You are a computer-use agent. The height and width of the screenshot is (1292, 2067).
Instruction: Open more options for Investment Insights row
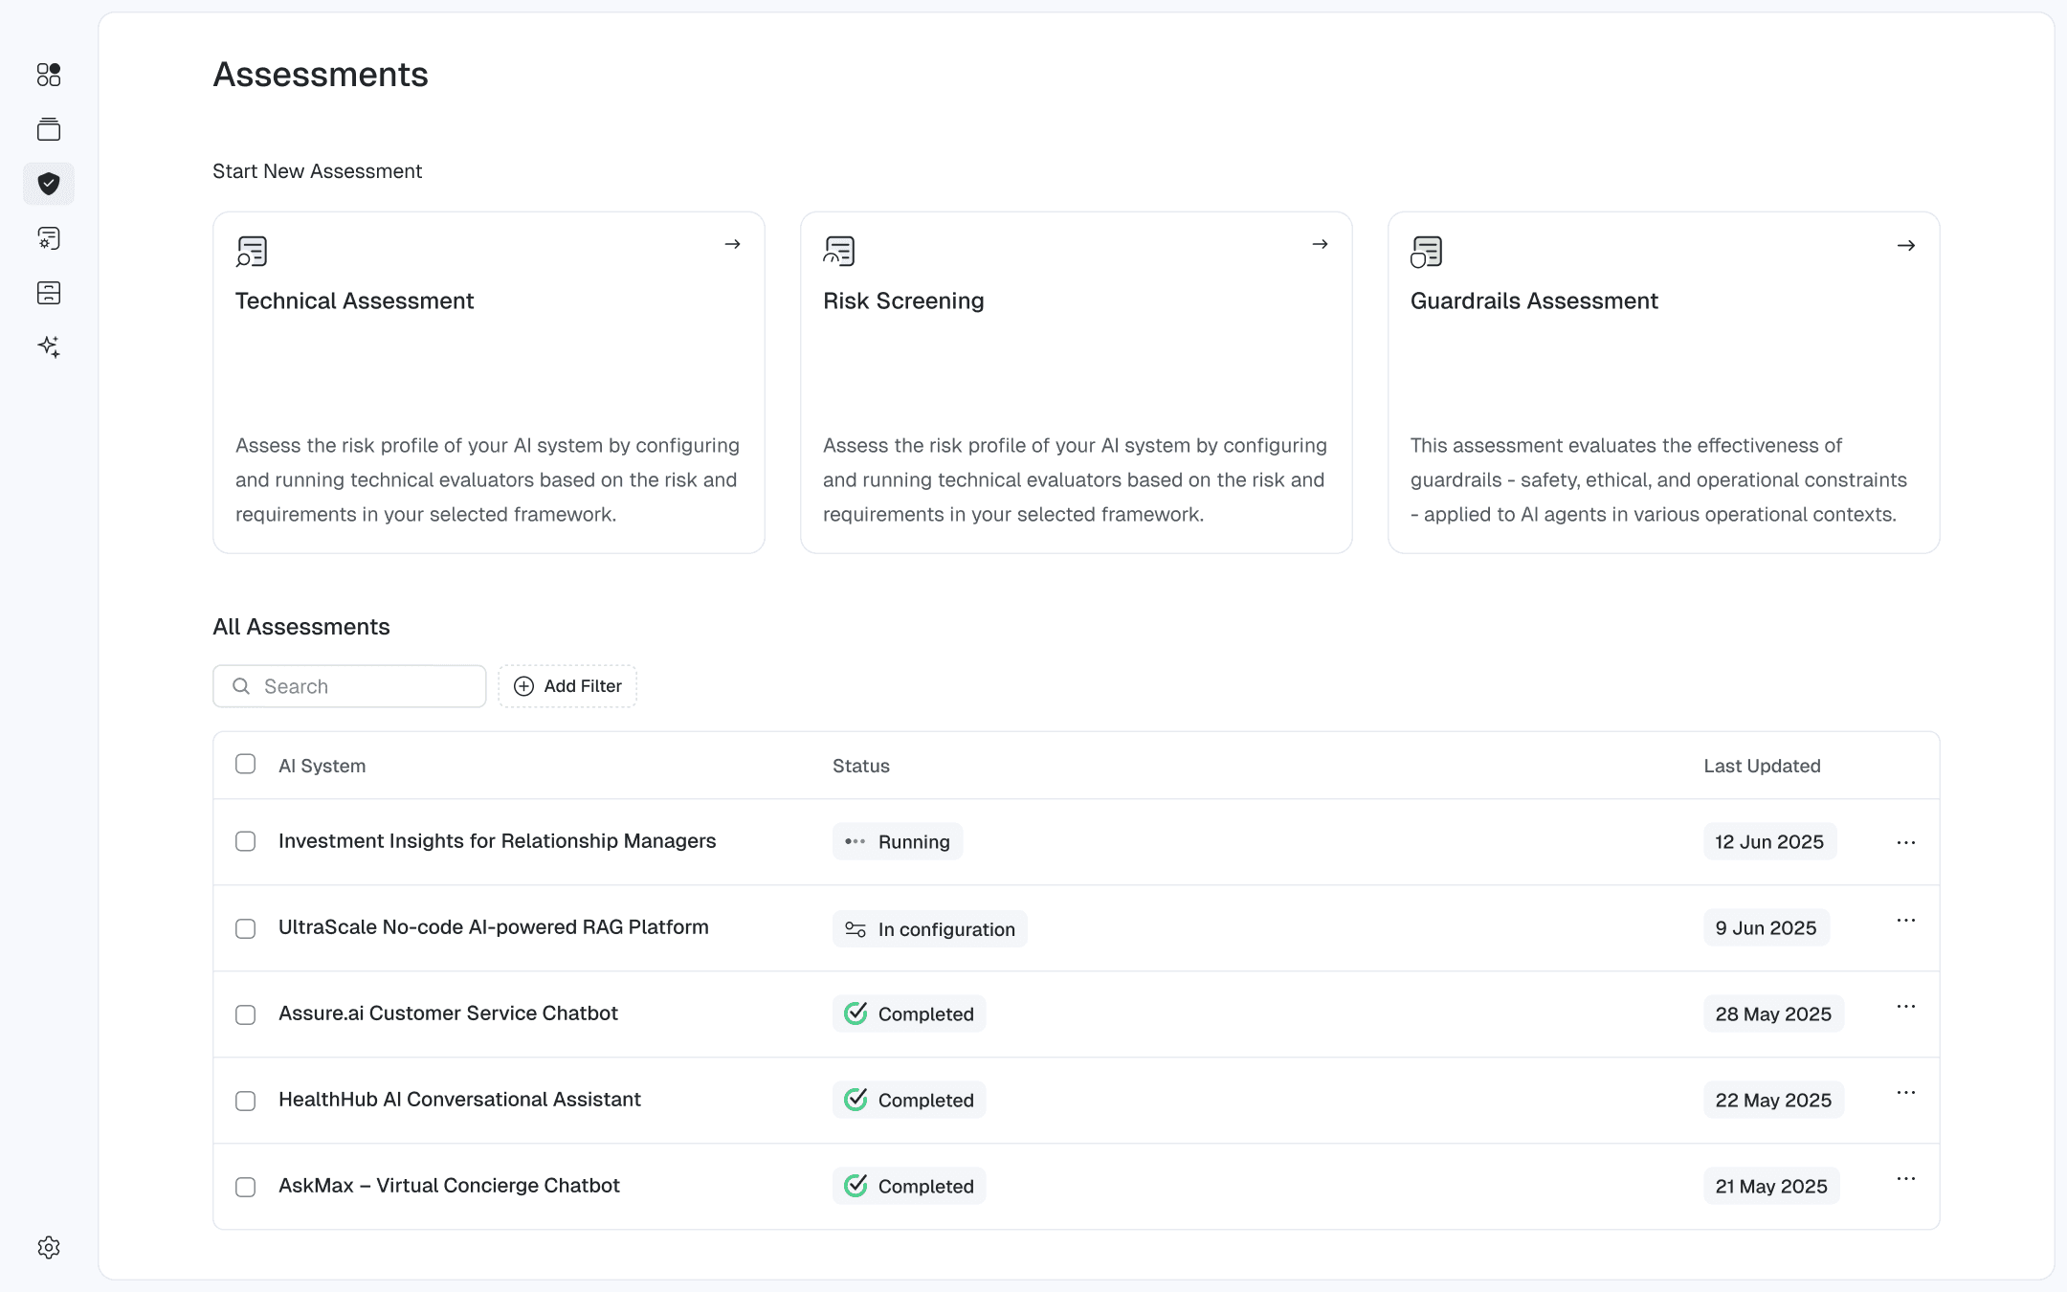click(1905, 842)
